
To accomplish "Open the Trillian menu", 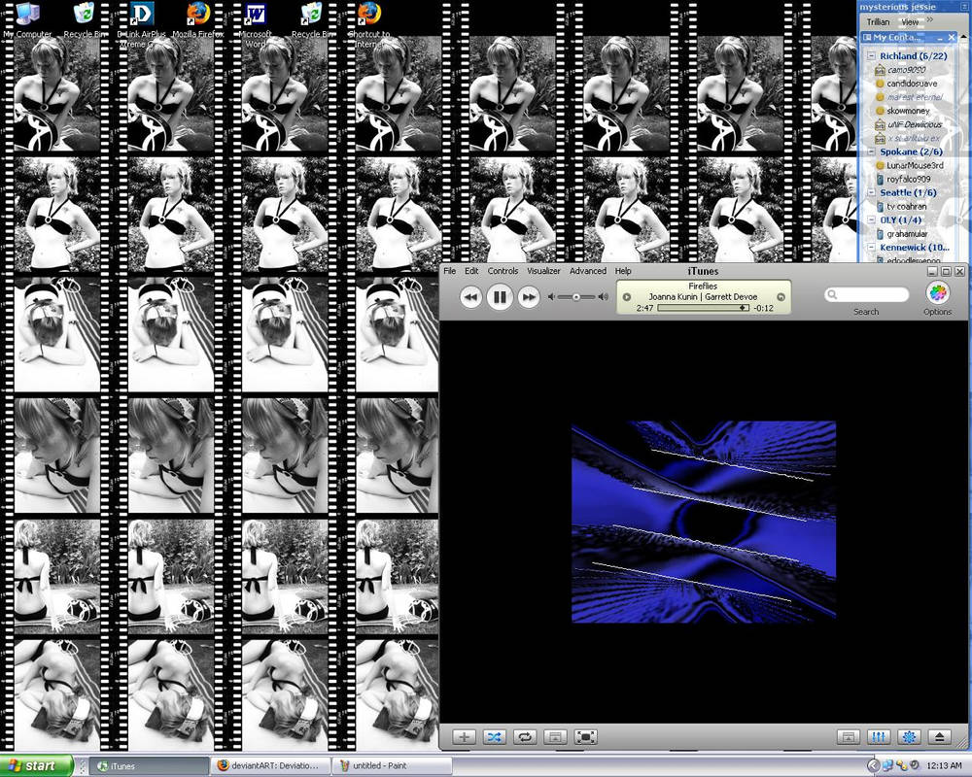I will [x=878, y=21].
